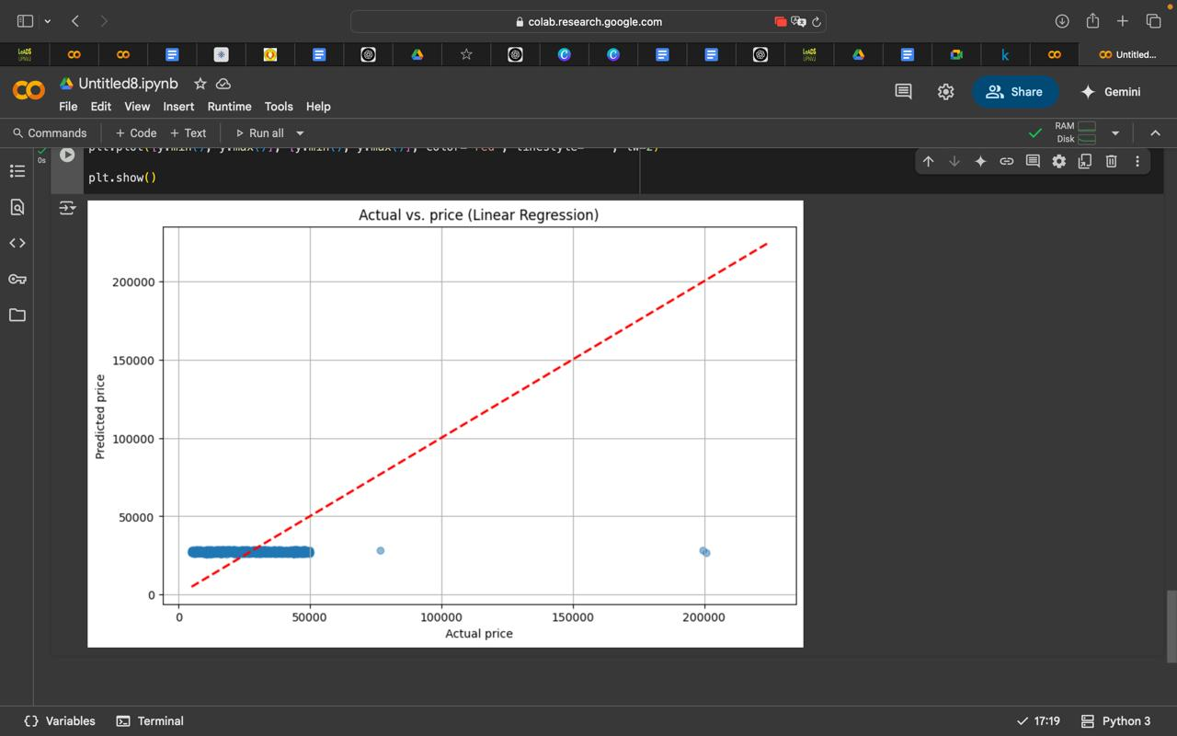Click the Actual vs. price plot image
1177x736 pixels.
[x=445, y=424]
